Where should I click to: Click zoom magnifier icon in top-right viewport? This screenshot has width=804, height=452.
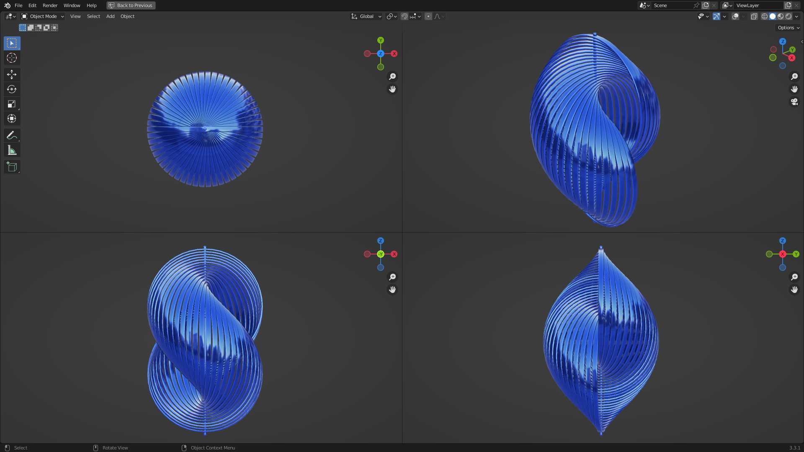coord(794,77)
